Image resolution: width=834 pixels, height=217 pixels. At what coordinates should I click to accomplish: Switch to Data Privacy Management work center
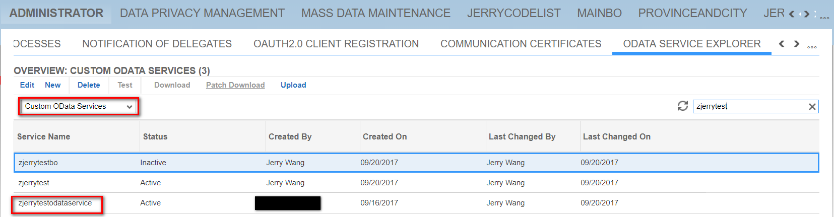pos(202,13)
